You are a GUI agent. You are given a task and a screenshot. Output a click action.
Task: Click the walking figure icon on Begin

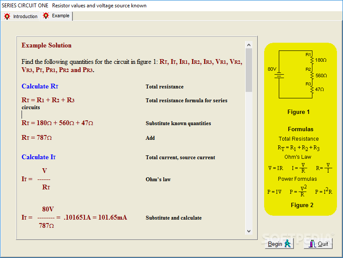287,243
